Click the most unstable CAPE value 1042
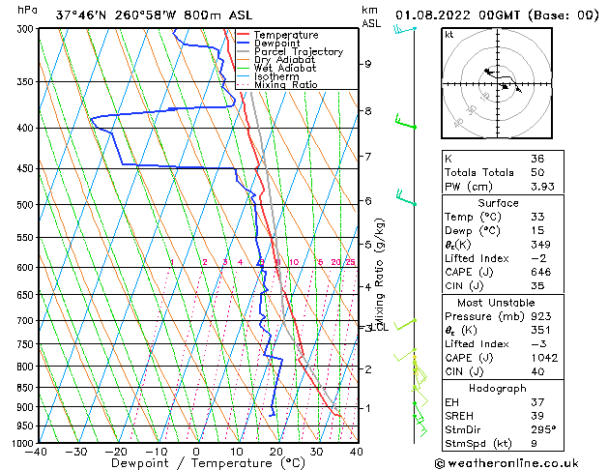The width and height of the screenshot is (608, 470). point(544,358)
